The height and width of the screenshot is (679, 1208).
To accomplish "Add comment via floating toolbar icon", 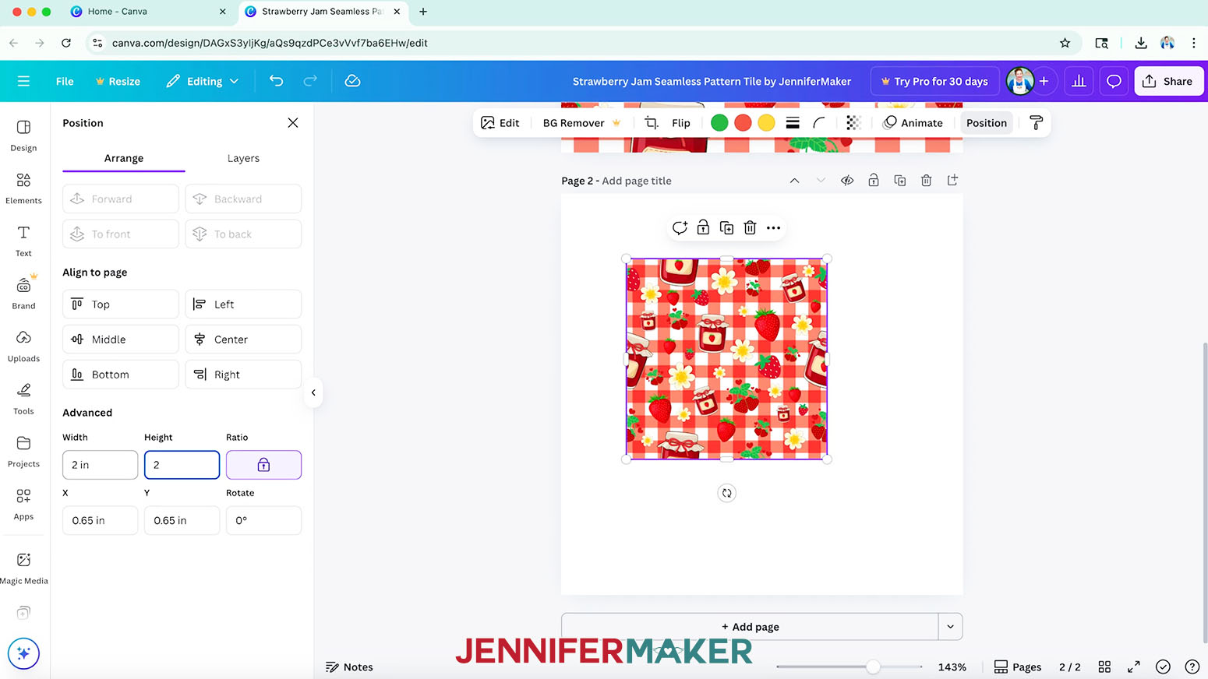I will (x=680, y=227).
